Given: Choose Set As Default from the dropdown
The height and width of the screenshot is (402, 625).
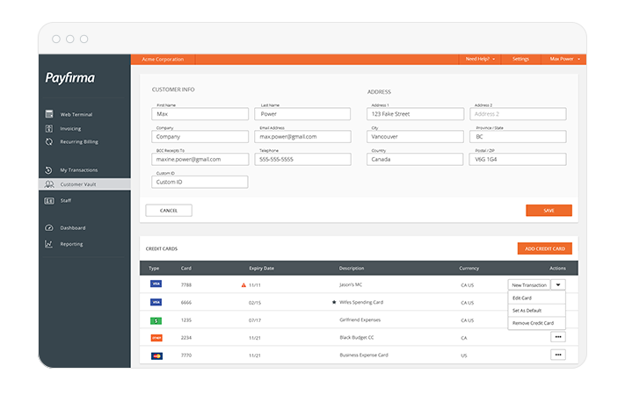Looking at the screenshot, I should pyautogui.click(x=536, y=311).
